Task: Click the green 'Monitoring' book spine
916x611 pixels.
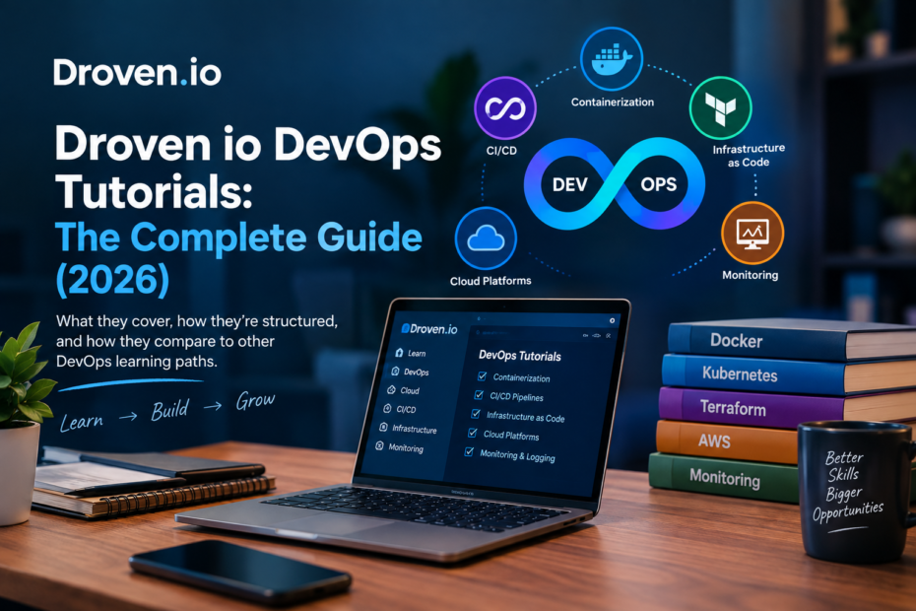Action: pyautogui.click(x=724, y=478)
